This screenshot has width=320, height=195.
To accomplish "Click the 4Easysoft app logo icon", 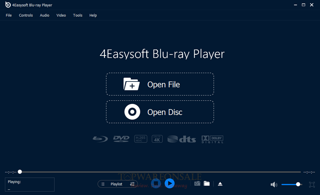I will click(8, 4).
